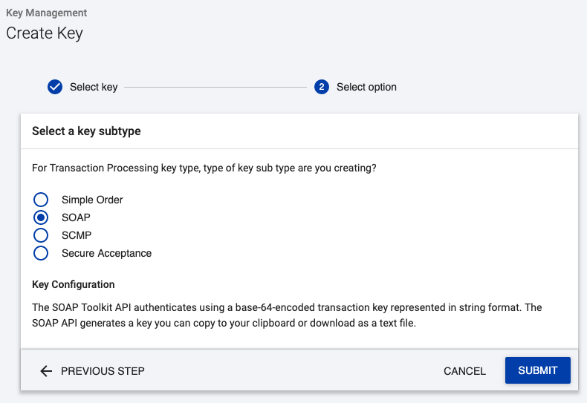Pick the SCMP radio button
The image size is (587, 403).
pos(41,235)
